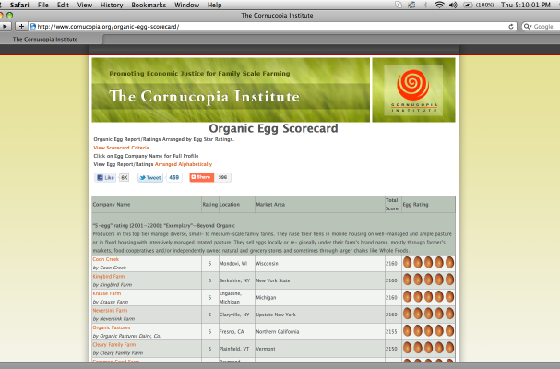Click the first egg icon in Organic Pastures row
The width and height of the screenshot is (560, 369).
[408, 331]
